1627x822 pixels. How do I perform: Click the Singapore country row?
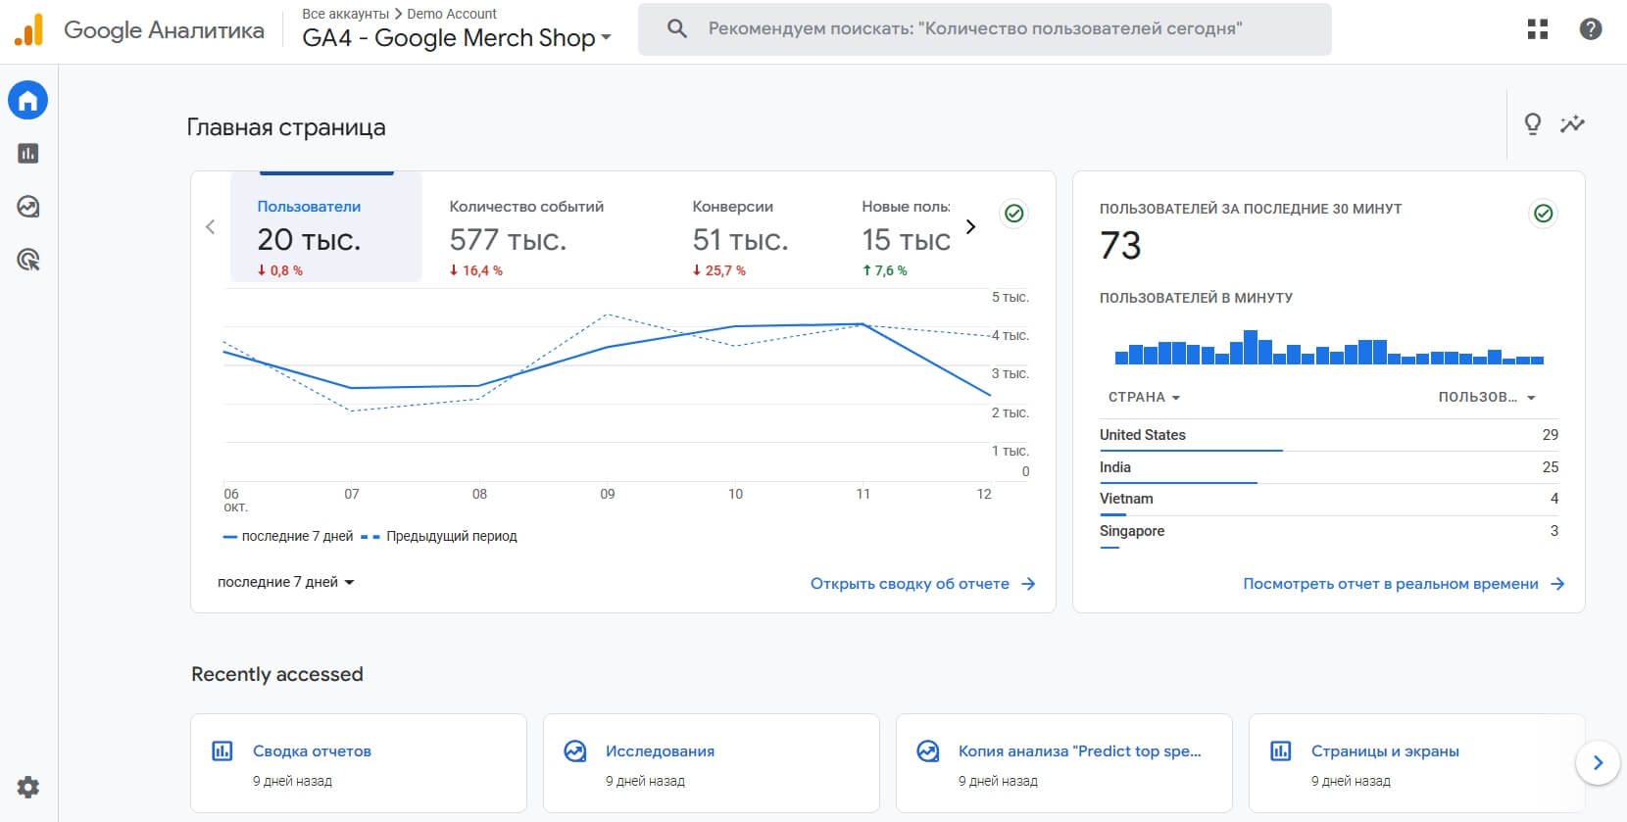1329,531
